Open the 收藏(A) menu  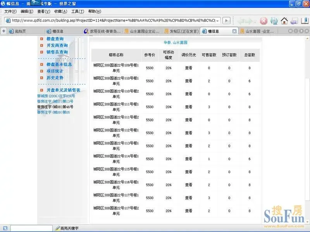click(x=61, y=12)
